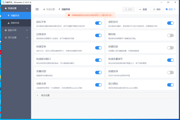Click the 鼠标手势 card title
The width and height of the screenshot is (180, 120).
[x=41, y=22]
